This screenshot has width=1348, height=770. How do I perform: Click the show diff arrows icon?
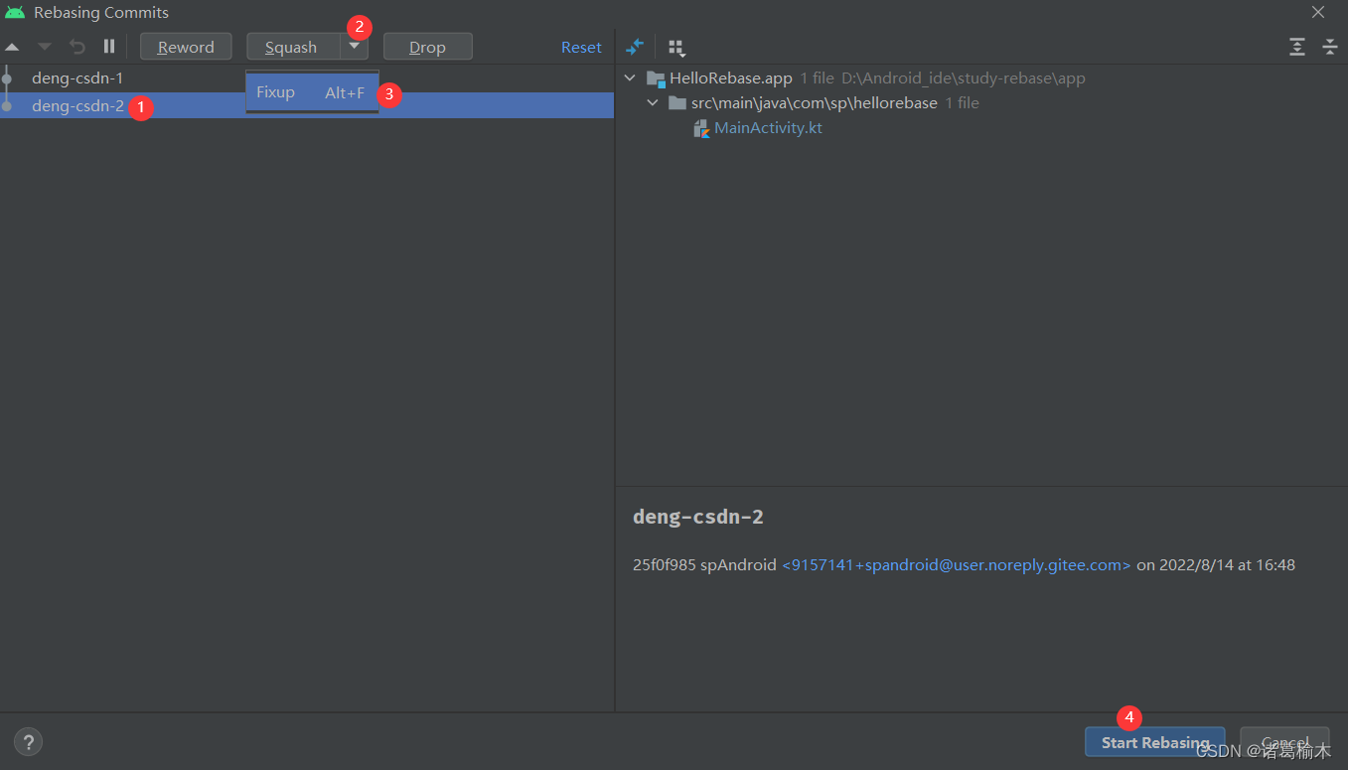[635, 47]
